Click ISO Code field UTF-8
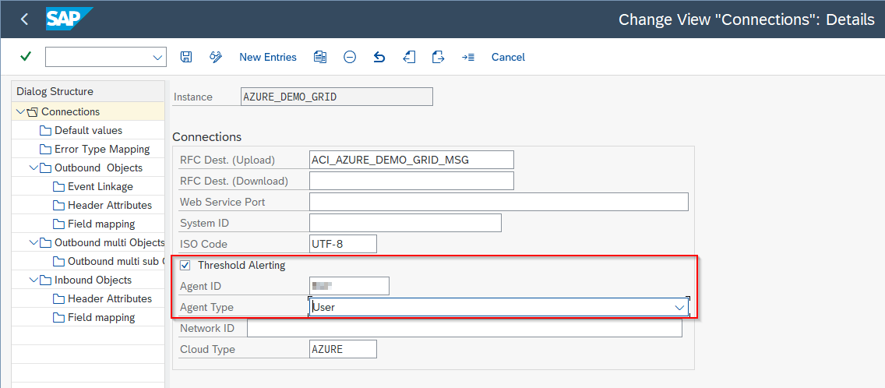885x388 pixels. pyautogui.click(x=343, y=244)
